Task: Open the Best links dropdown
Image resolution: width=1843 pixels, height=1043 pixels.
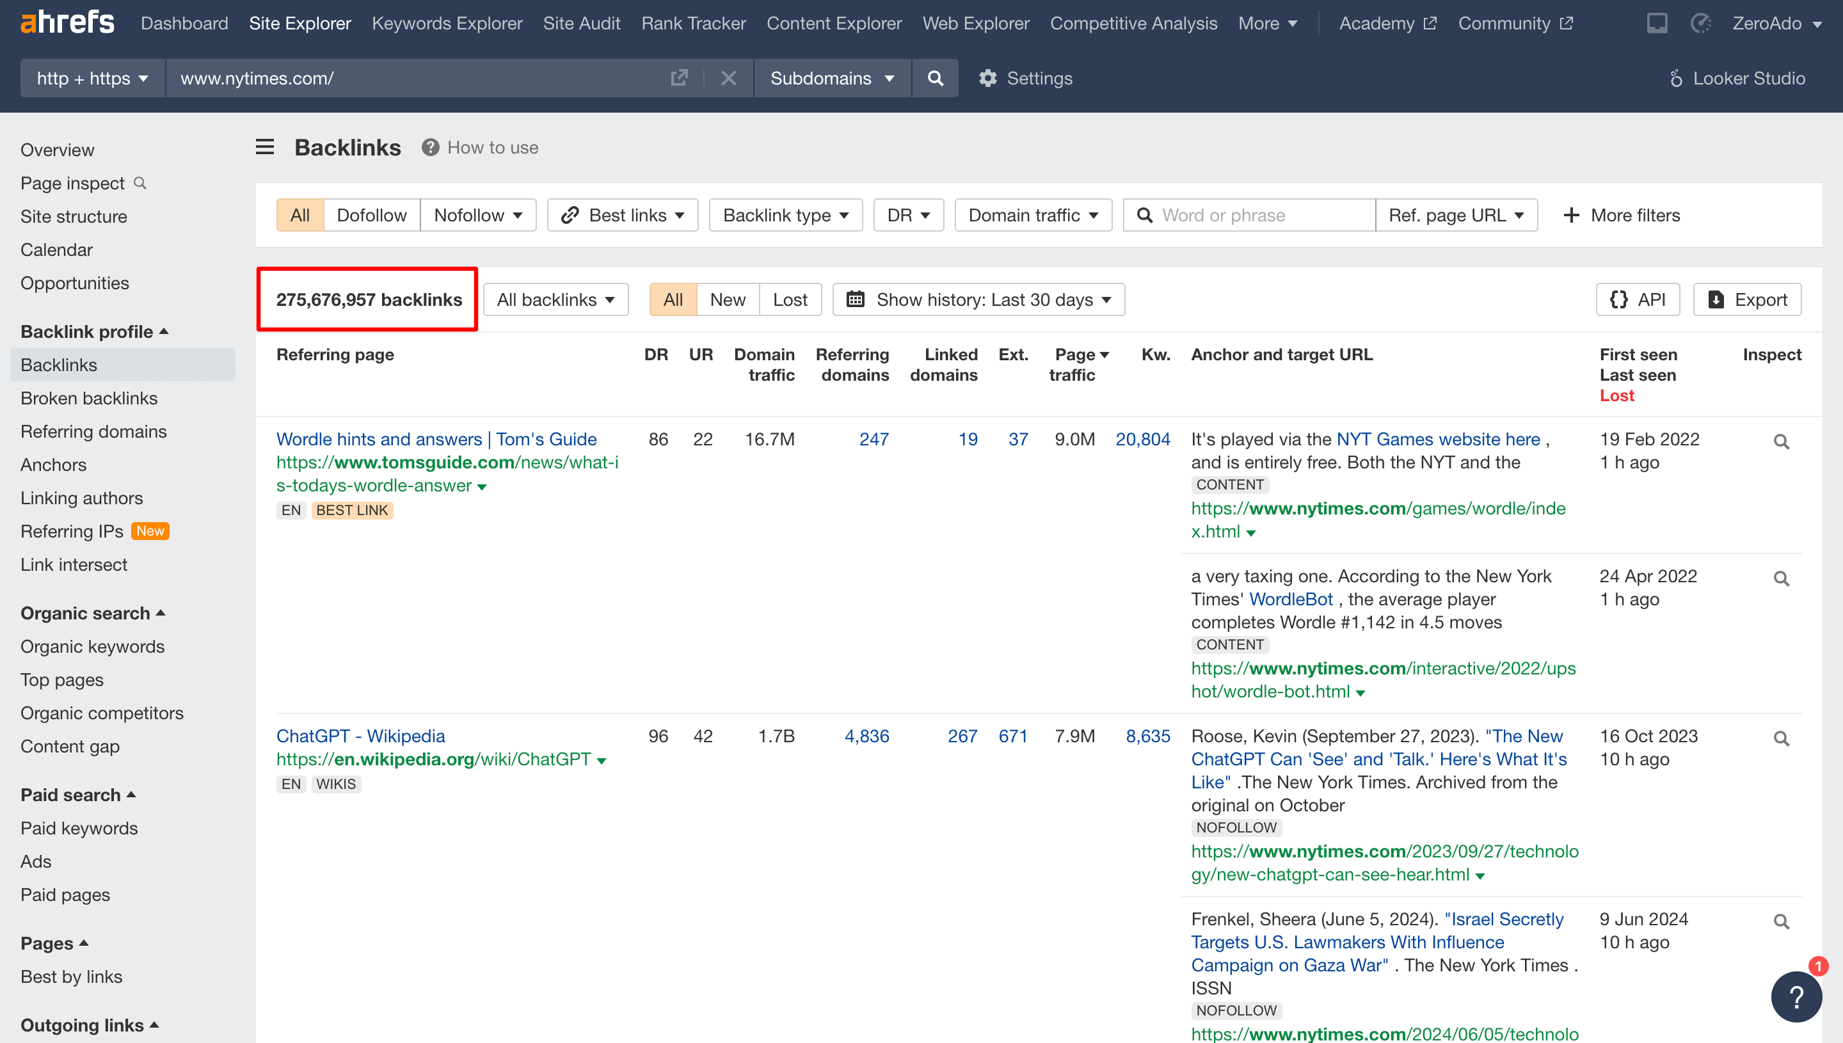Action: 623,215
